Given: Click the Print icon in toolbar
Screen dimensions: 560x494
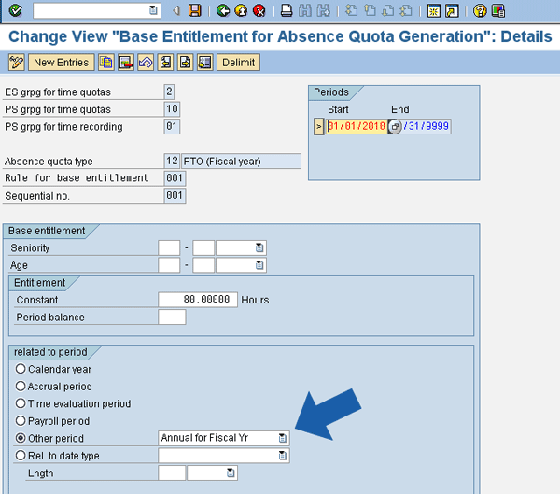Looking at the screenshot, I should (287, 10).
